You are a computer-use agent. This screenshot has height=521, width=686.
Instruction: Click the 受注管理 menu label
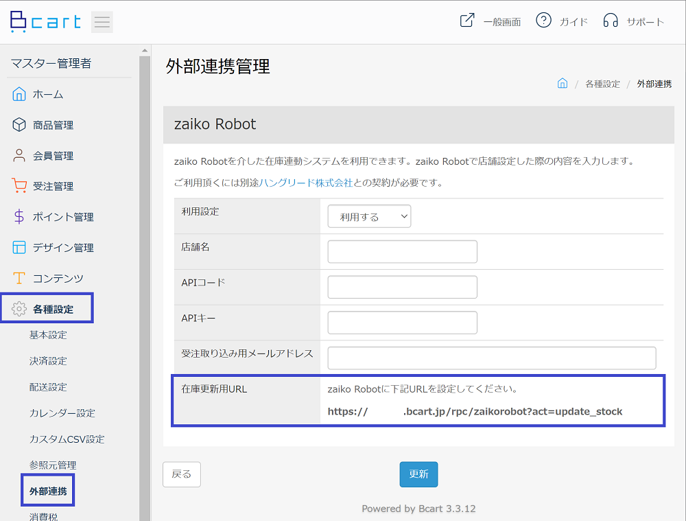point(53,187)
